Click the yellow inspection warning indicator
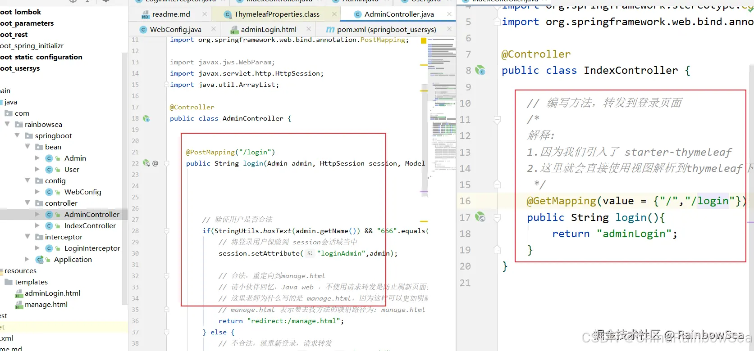This screenshot has height=351, width=754. pyautogui.click(x=424, y=40)
